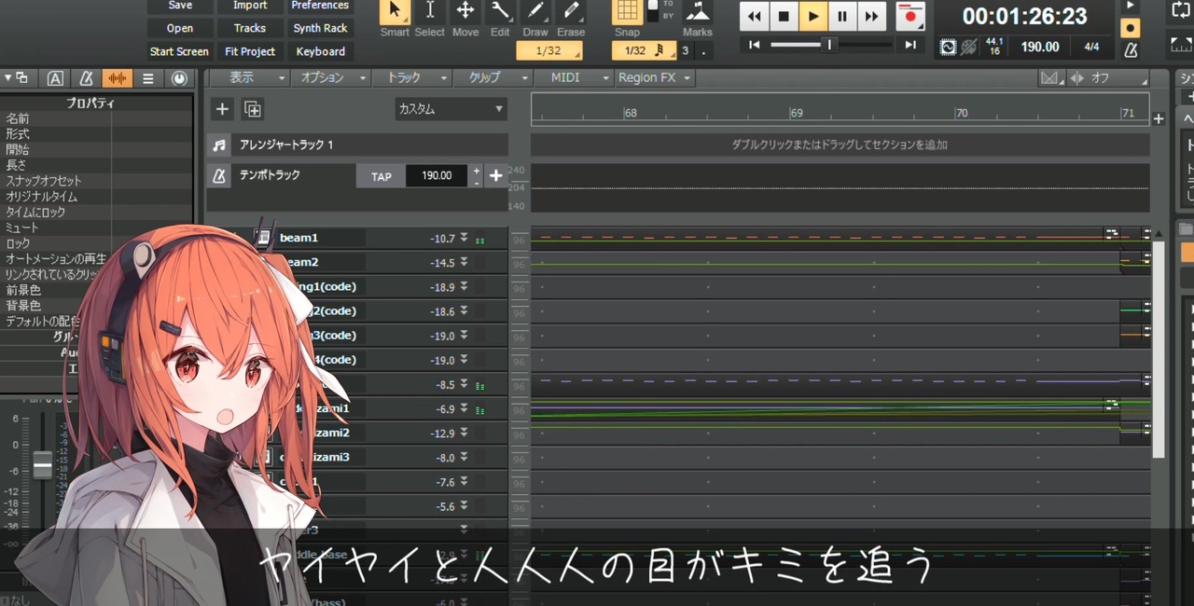Open the クリップ clip menu

tap(493, 77)
